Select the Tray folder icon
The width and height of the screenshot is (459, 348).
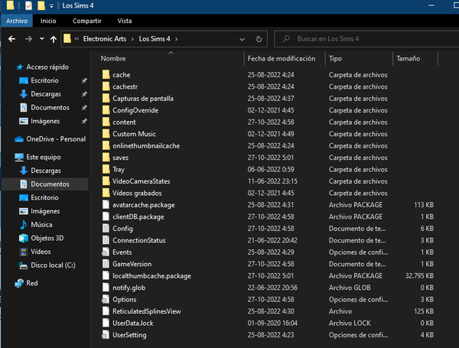[106, 170]
